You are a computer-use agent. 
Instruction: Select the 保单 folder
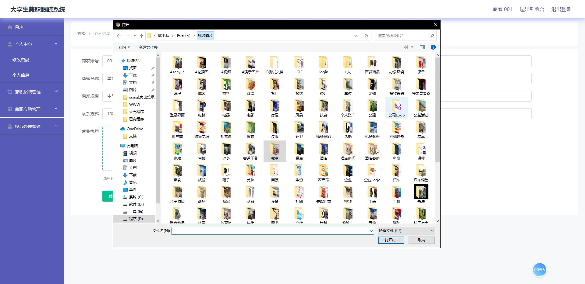(x=421, y=65)
